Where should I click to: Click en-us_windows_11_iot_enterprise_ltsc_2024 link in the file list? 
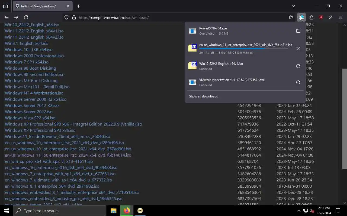68,155
